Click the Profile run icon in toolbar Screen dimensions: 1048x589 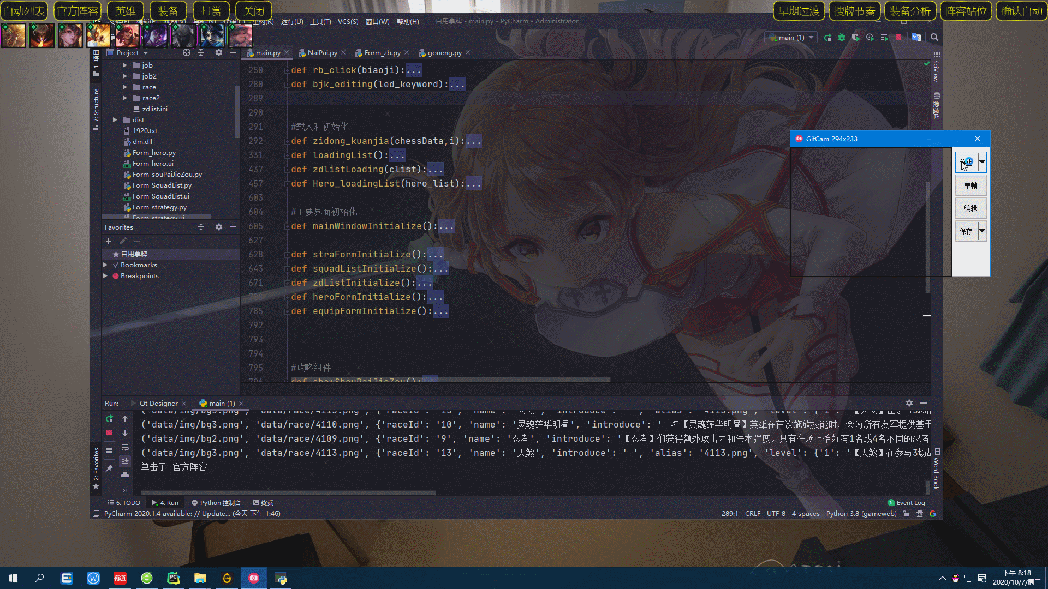tap(870, 38)
